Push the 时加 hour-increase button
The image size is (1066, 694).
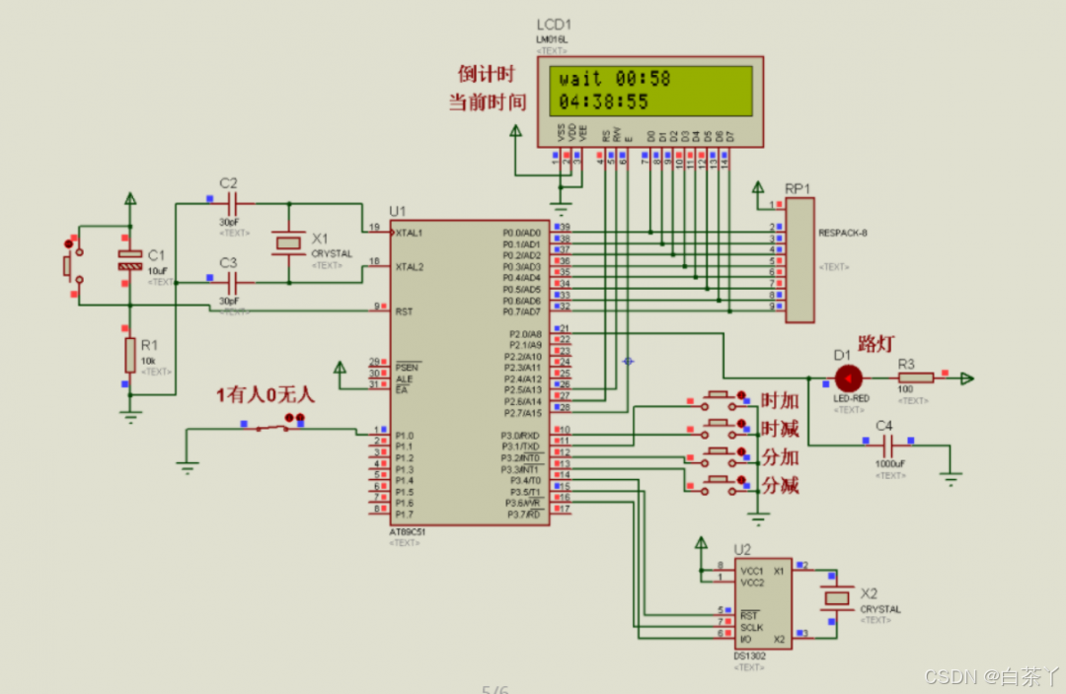point(720,399)
